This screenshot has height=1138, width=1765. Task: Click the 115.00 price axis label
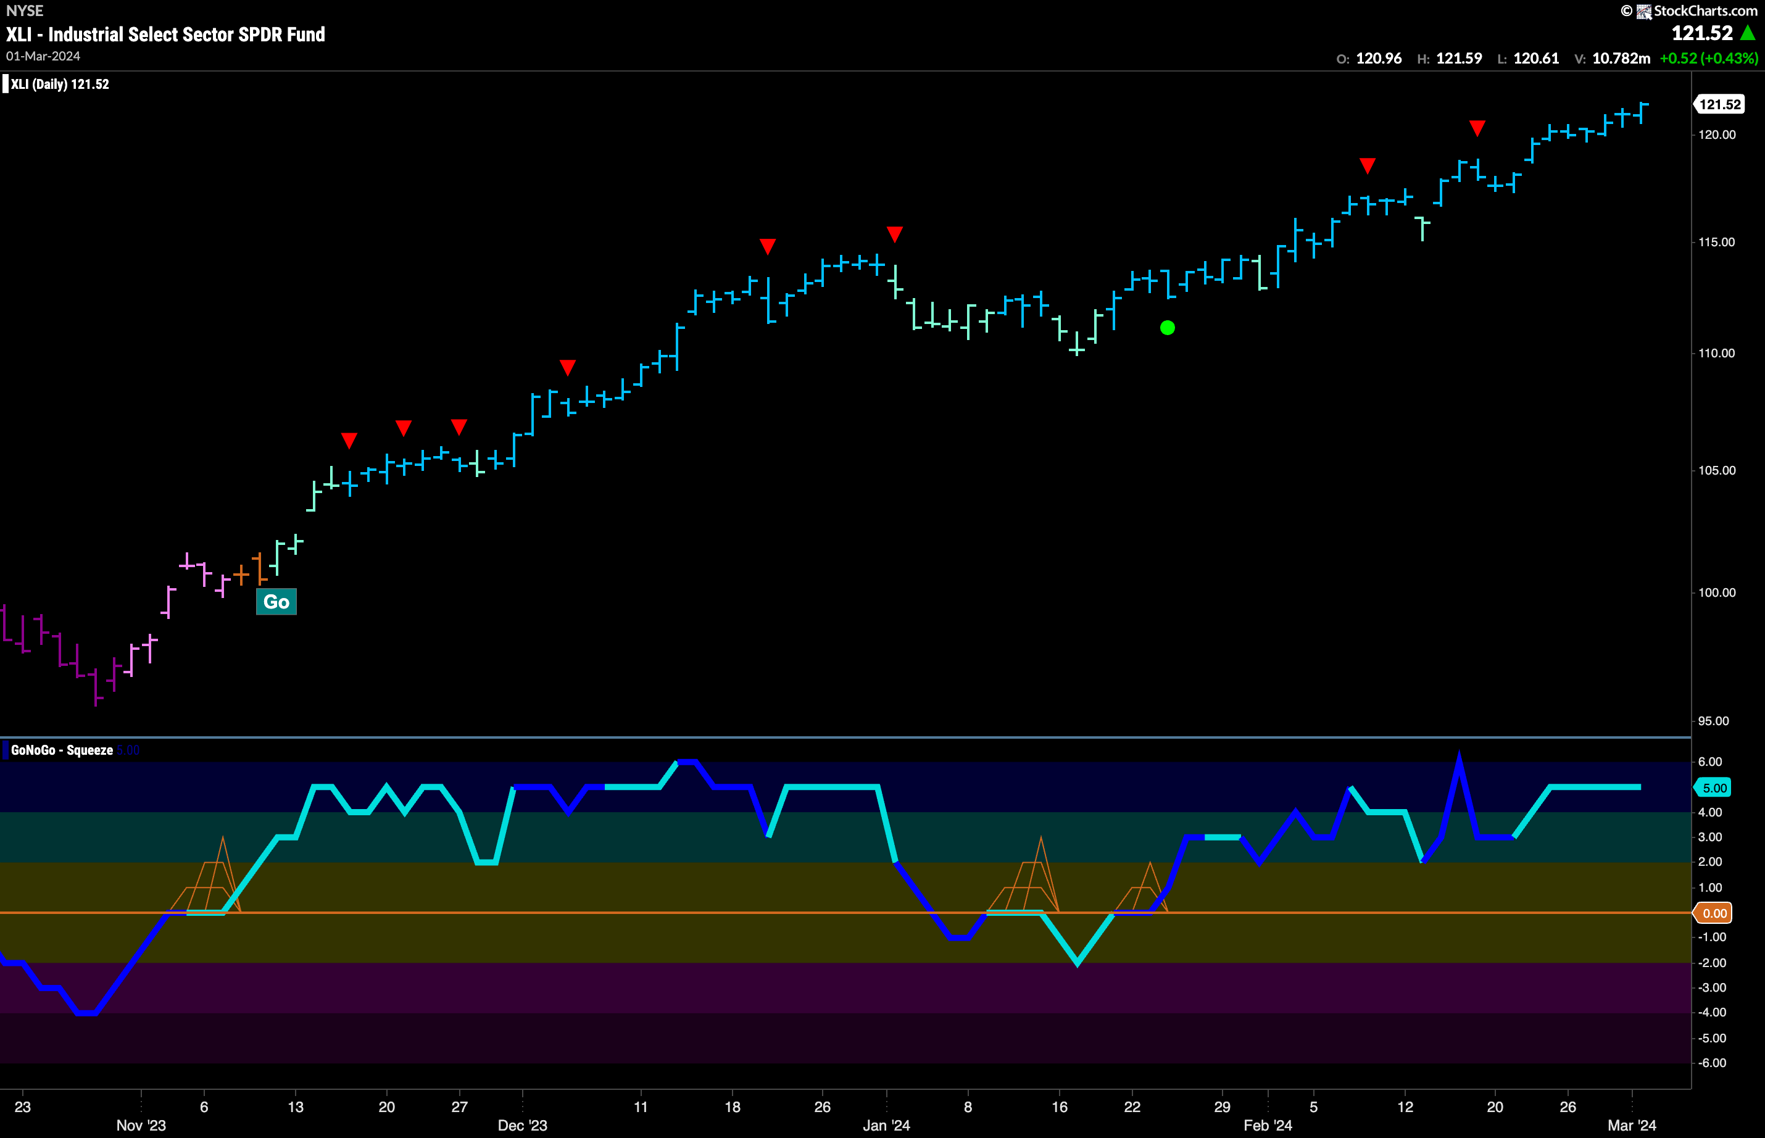[x=1716, y=243]
